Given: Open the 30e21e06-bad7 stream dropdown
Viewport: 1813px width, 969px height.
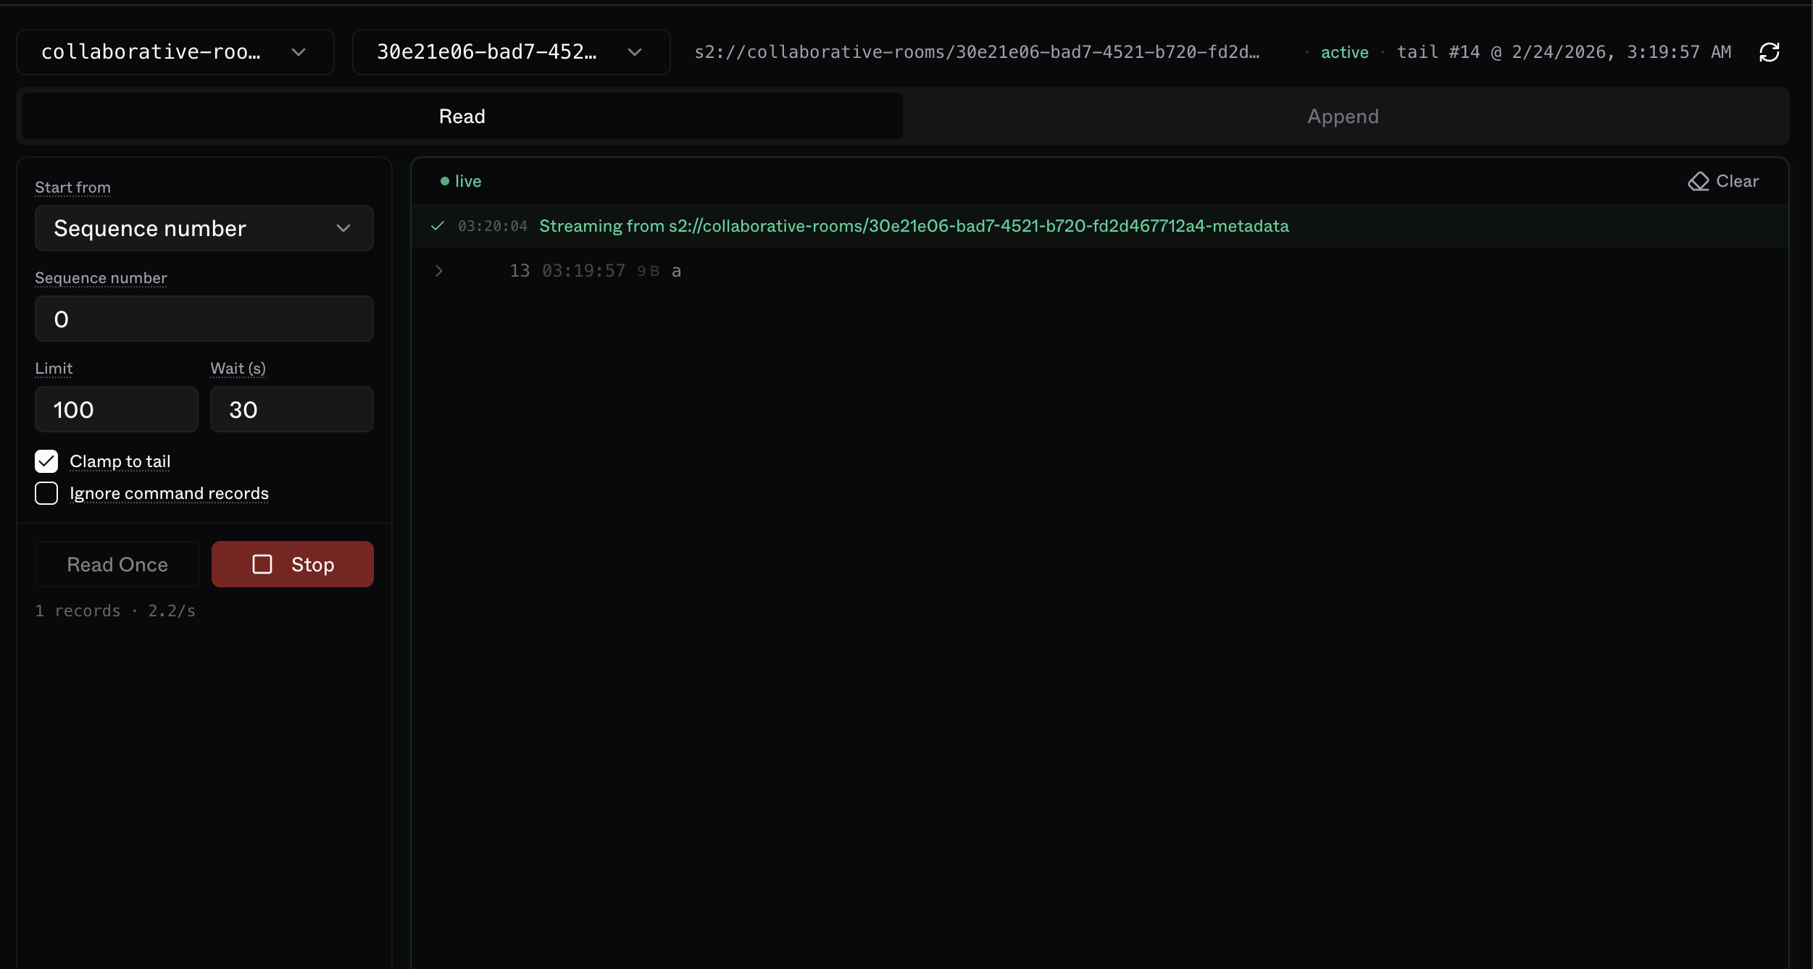Looking at the screenshot, I should 510,52.
